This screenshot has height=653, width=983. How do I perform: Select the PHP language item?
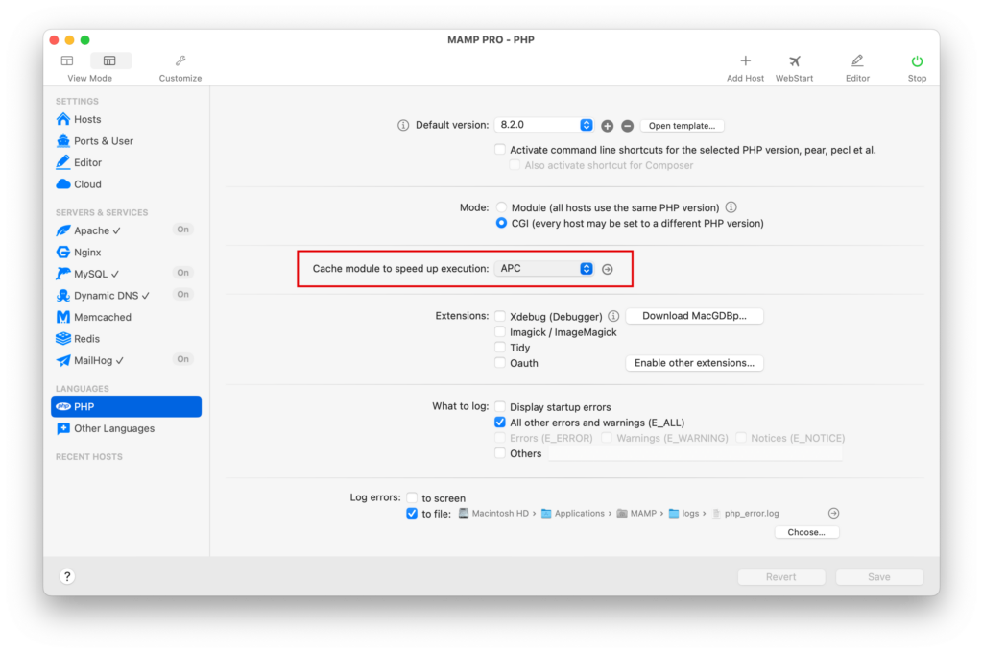(126, 406)
